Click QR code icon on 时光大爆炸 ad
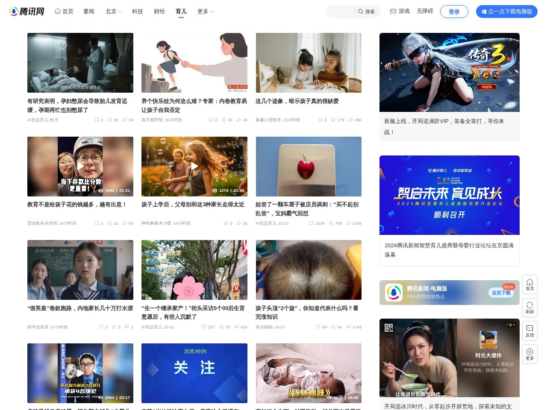The height and width of the screenshot is (410, 547). tap(388, 328)
